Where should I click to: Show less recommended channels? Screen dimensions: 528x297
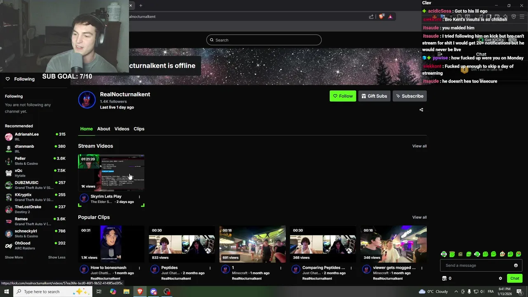57,257
